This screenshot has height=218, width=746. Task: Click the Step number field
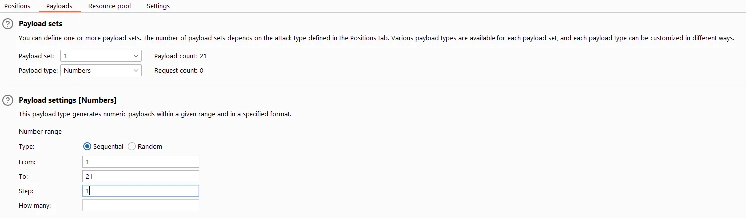pyautogui.click(x=141, y=191)
